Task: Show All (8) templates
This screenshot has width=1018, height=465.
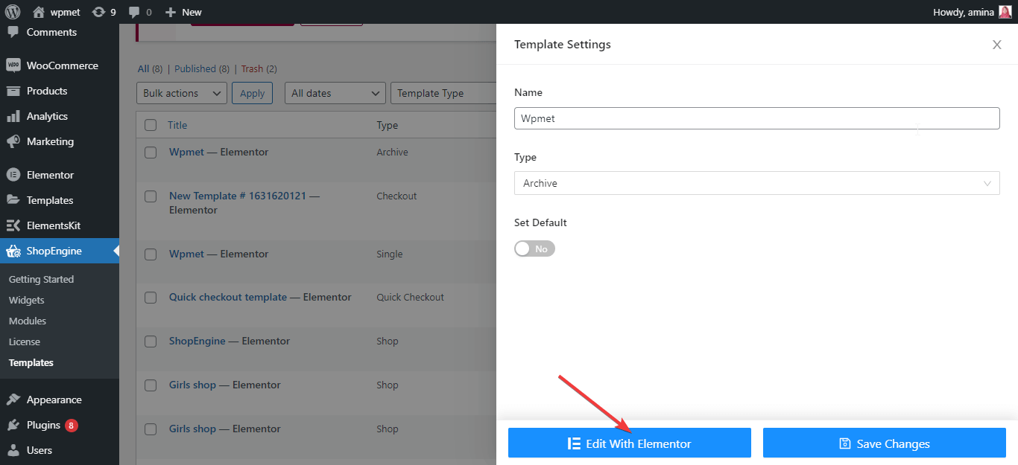Action: tap(150, 68)
